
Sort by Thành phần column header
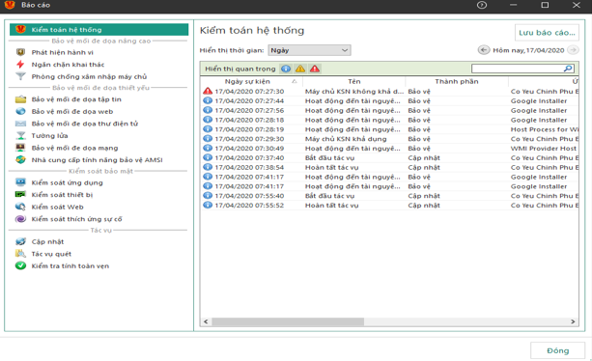pos(457,81)
